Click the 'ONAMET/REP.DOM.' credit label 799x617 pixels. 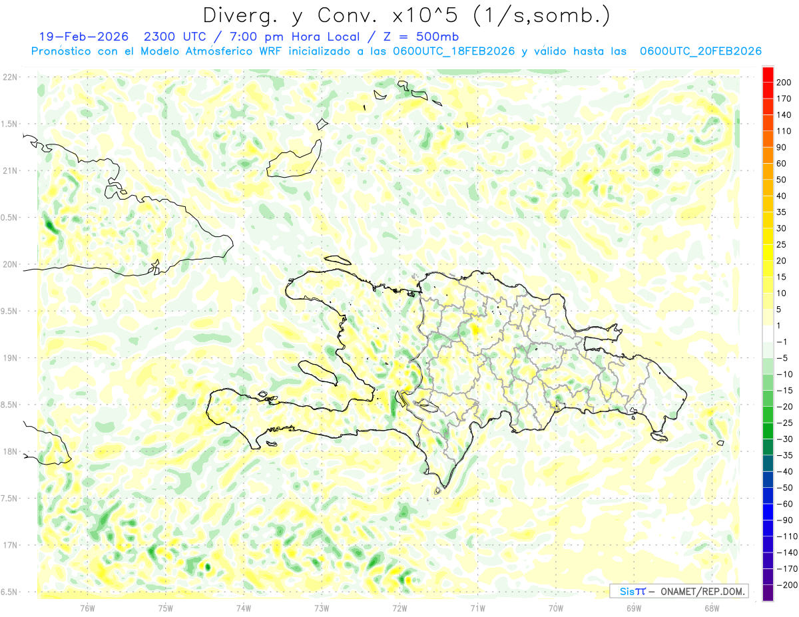coord(702,591)
